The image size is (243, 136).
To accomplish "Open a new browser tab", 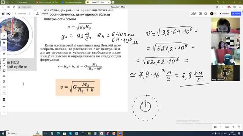I will coord(113,2).
